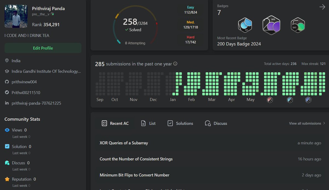Viewport: 329px width, 190px height.
Task: Switch to the Solutions tab
Action: (x=180, y=123)
